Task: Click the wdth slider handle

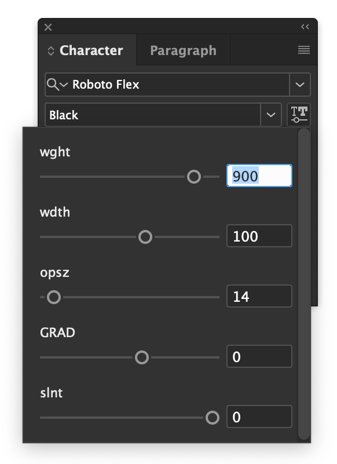Action: pos(145,236)
